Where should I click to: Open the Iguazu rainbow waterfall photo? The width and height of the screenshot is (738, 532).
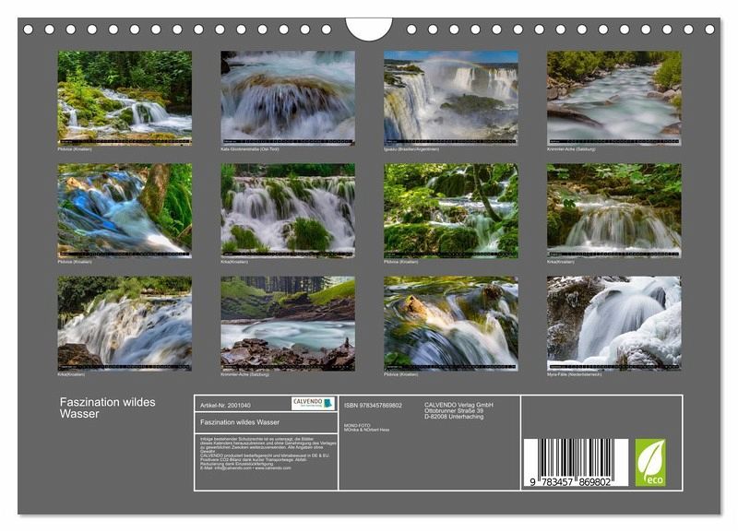(450, 96)
